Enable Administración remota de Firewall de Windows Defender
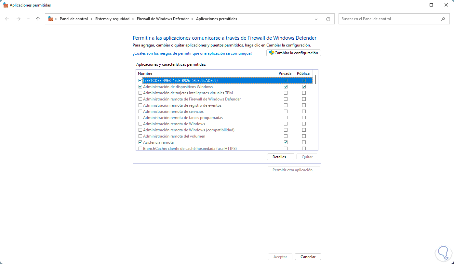 tap(140, 99)
